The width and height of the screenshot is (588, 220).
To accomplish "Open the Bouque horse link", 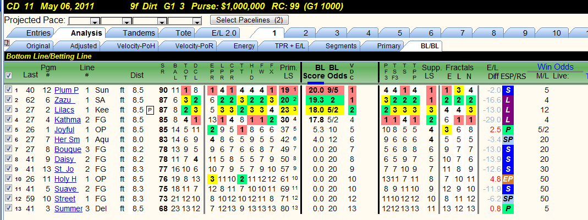I will pos(68,149).
